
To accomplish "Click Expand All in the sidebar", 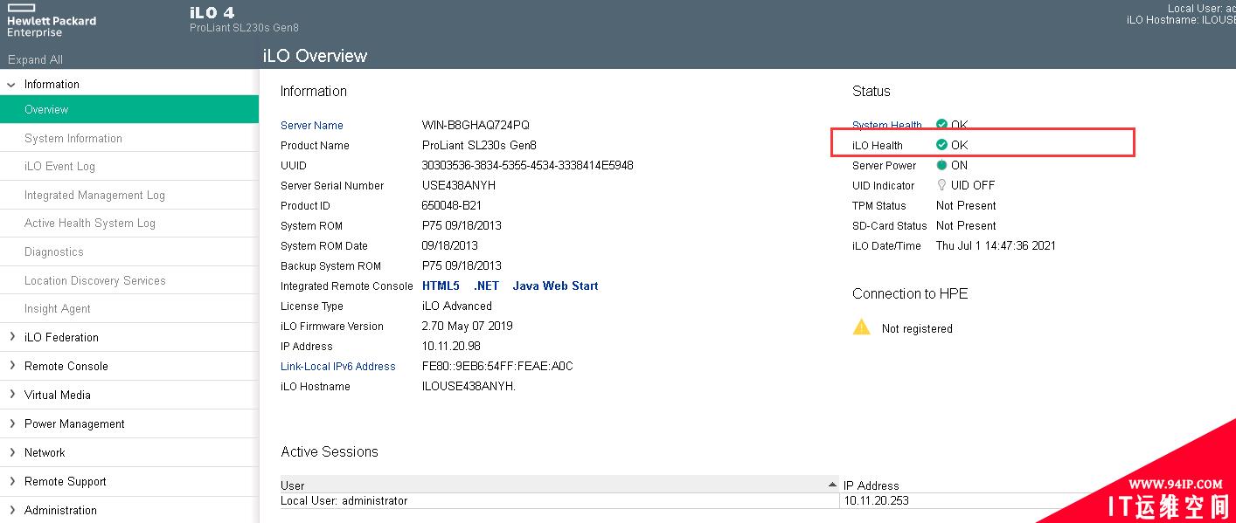I will tap(35, 59).
